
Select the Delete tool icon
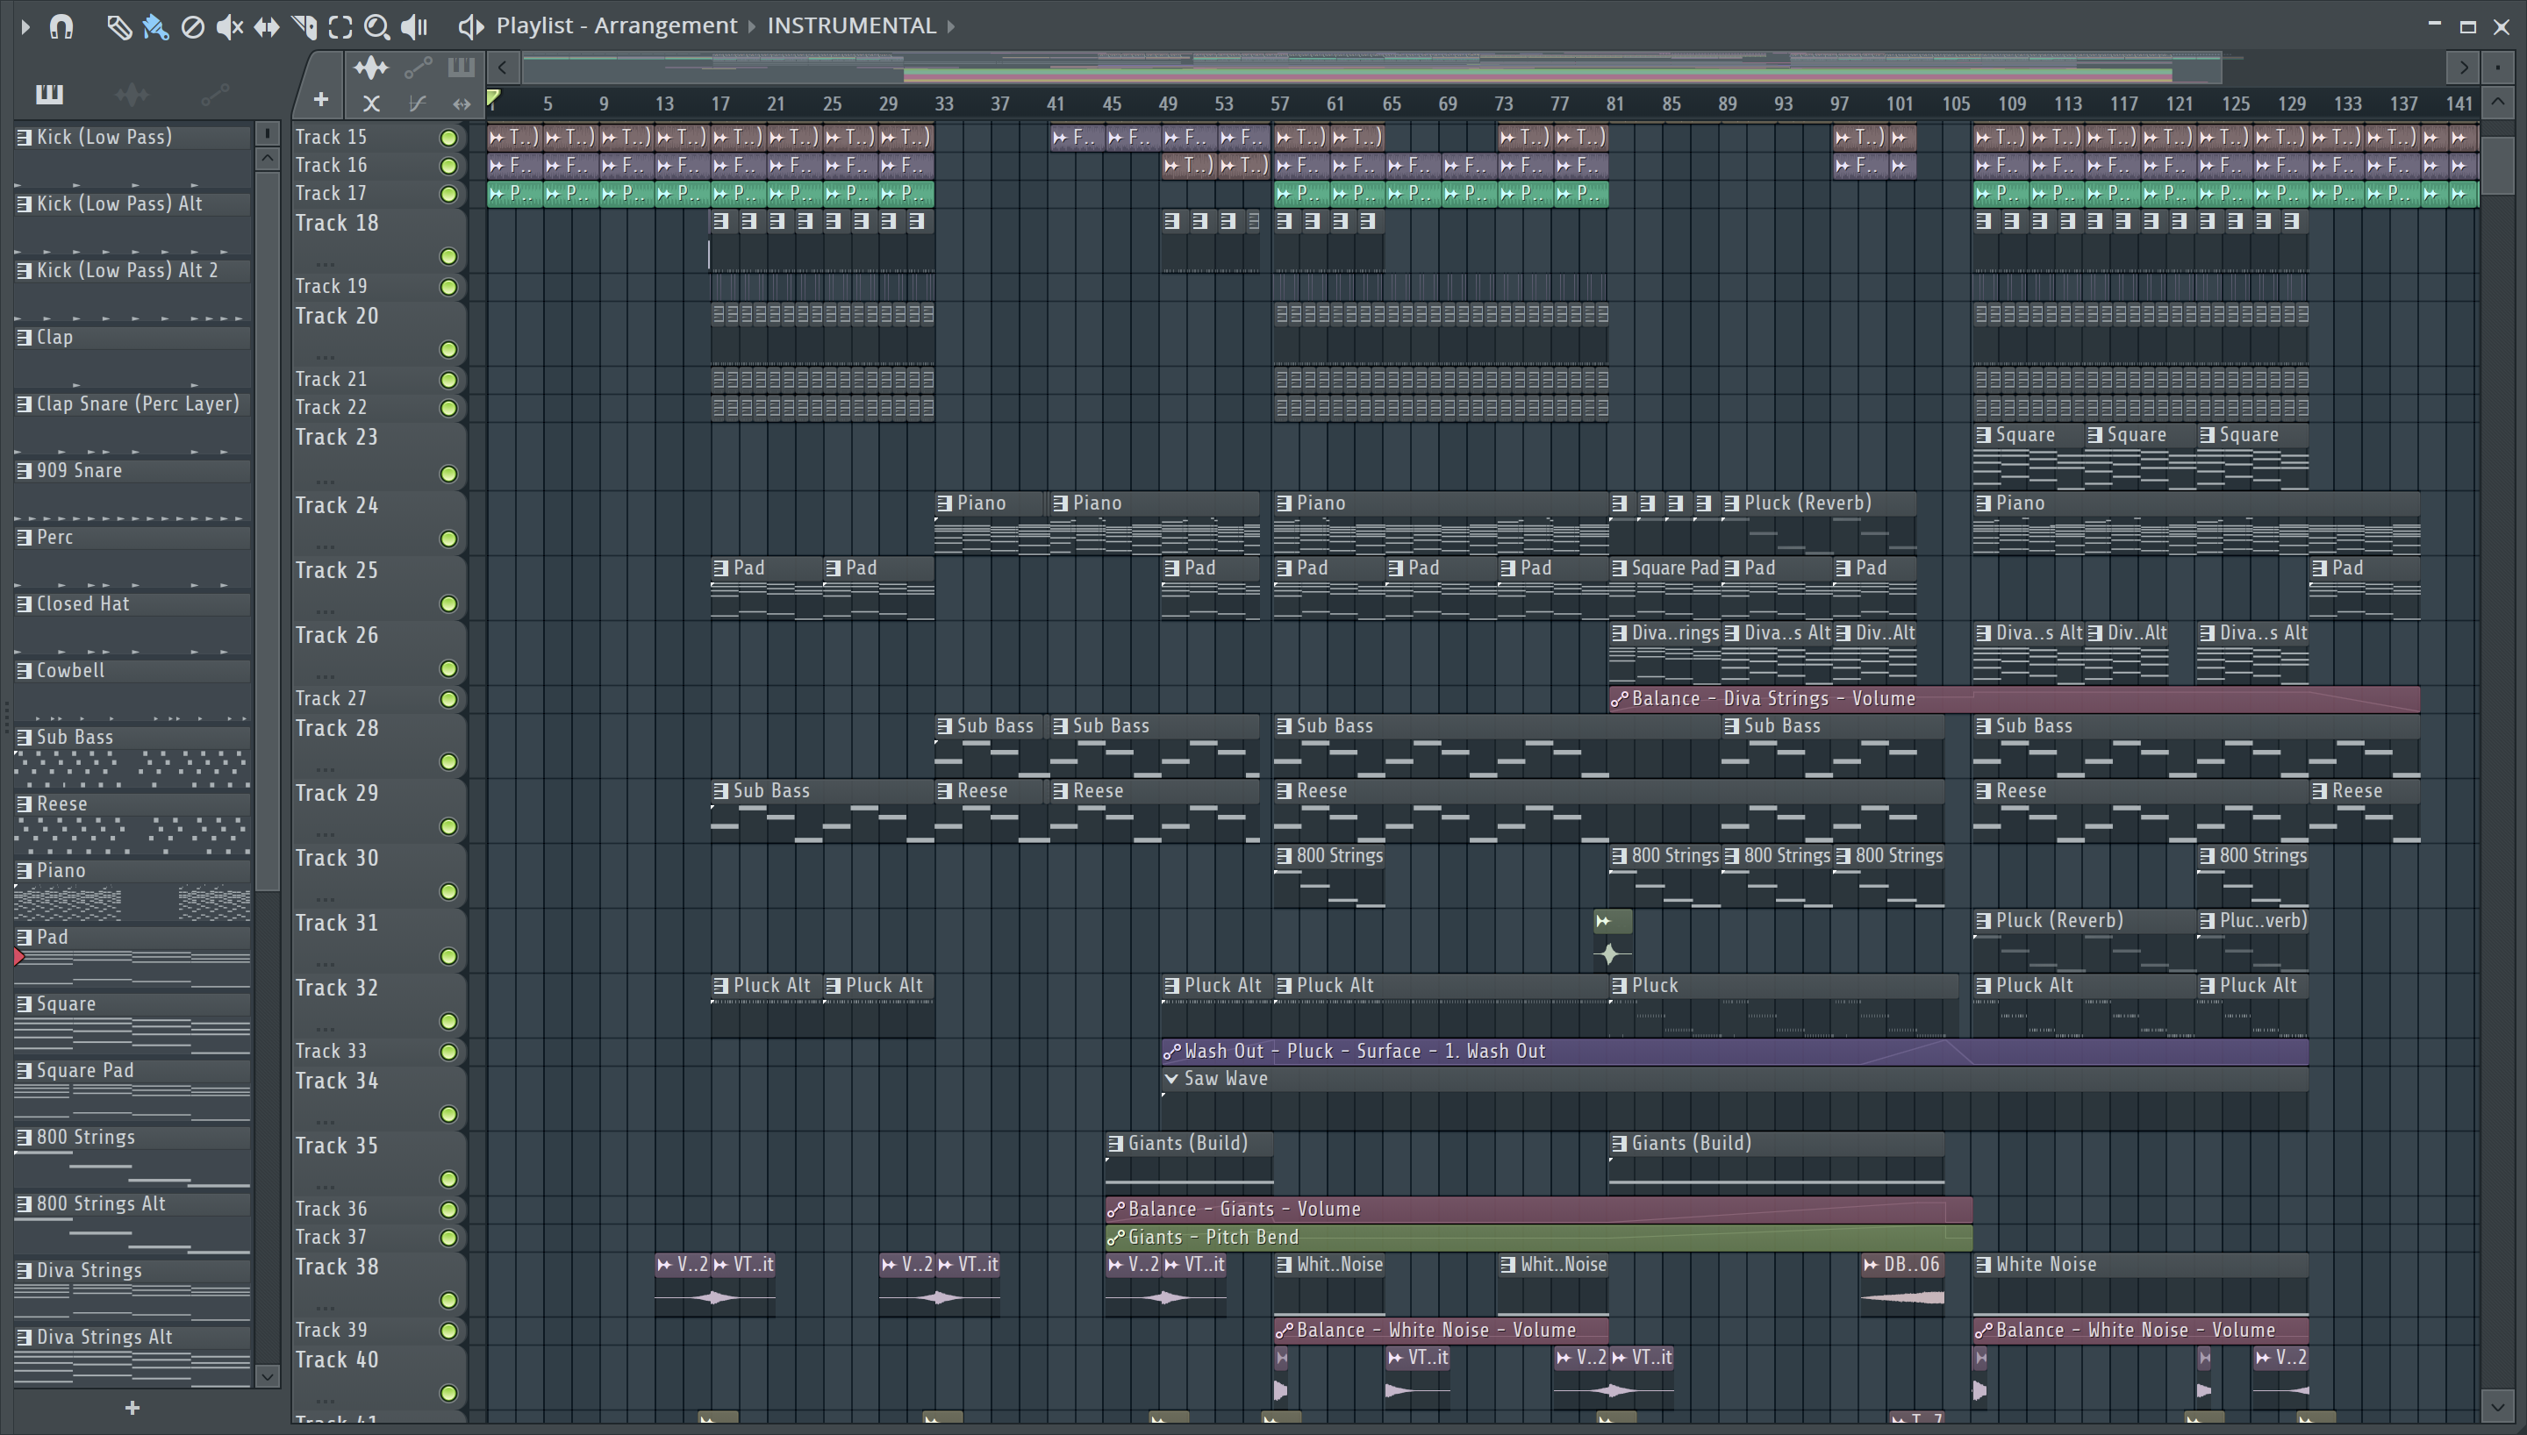coord(193,26)
